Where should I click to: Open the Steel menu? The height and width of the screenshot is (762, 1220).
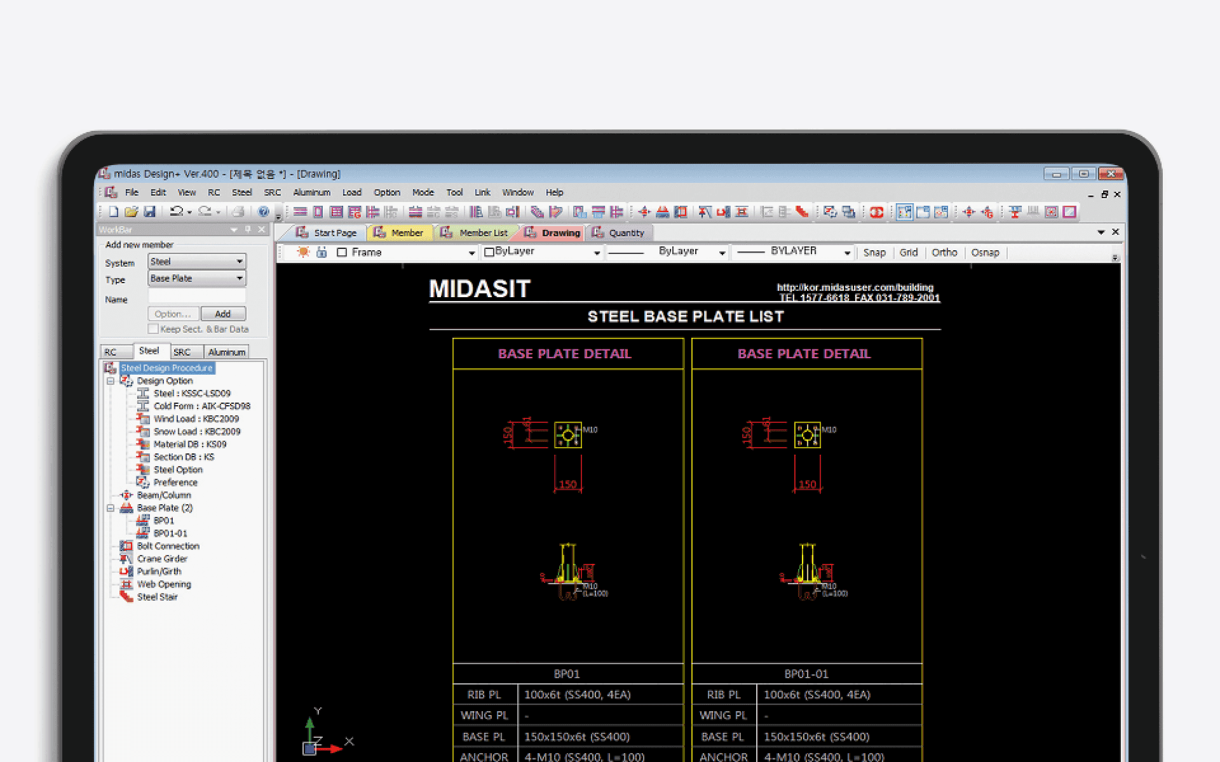point(241,192)
